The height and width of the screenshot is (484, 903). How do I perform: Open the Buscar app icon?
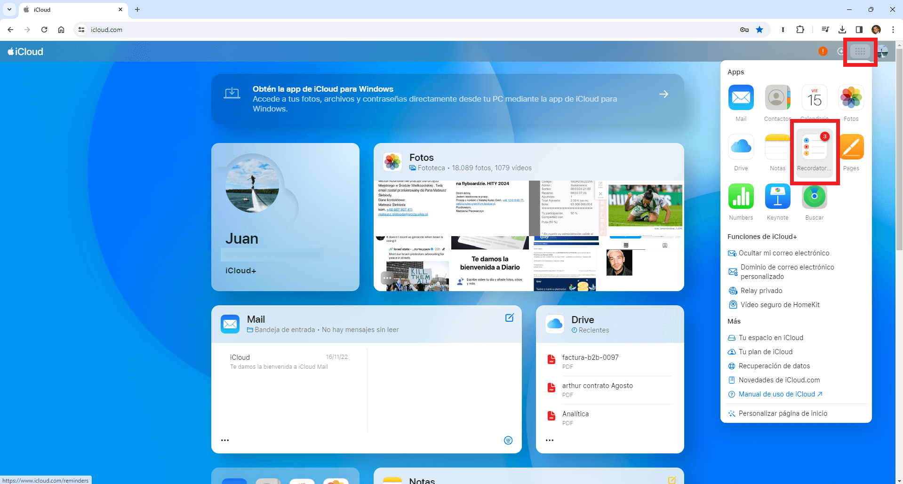tap(814, 196)
